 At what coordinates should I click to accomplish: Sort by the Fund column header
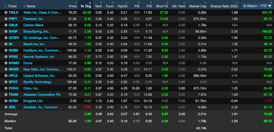[x=110, y=6]
